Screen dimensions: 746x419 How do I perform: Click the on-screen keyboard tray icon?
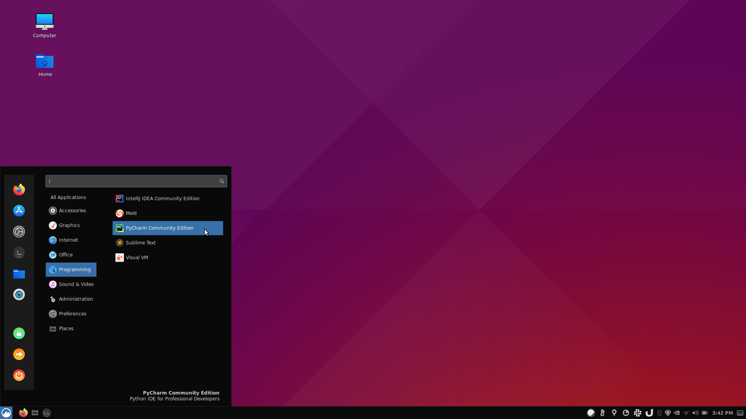pos(741,413)
